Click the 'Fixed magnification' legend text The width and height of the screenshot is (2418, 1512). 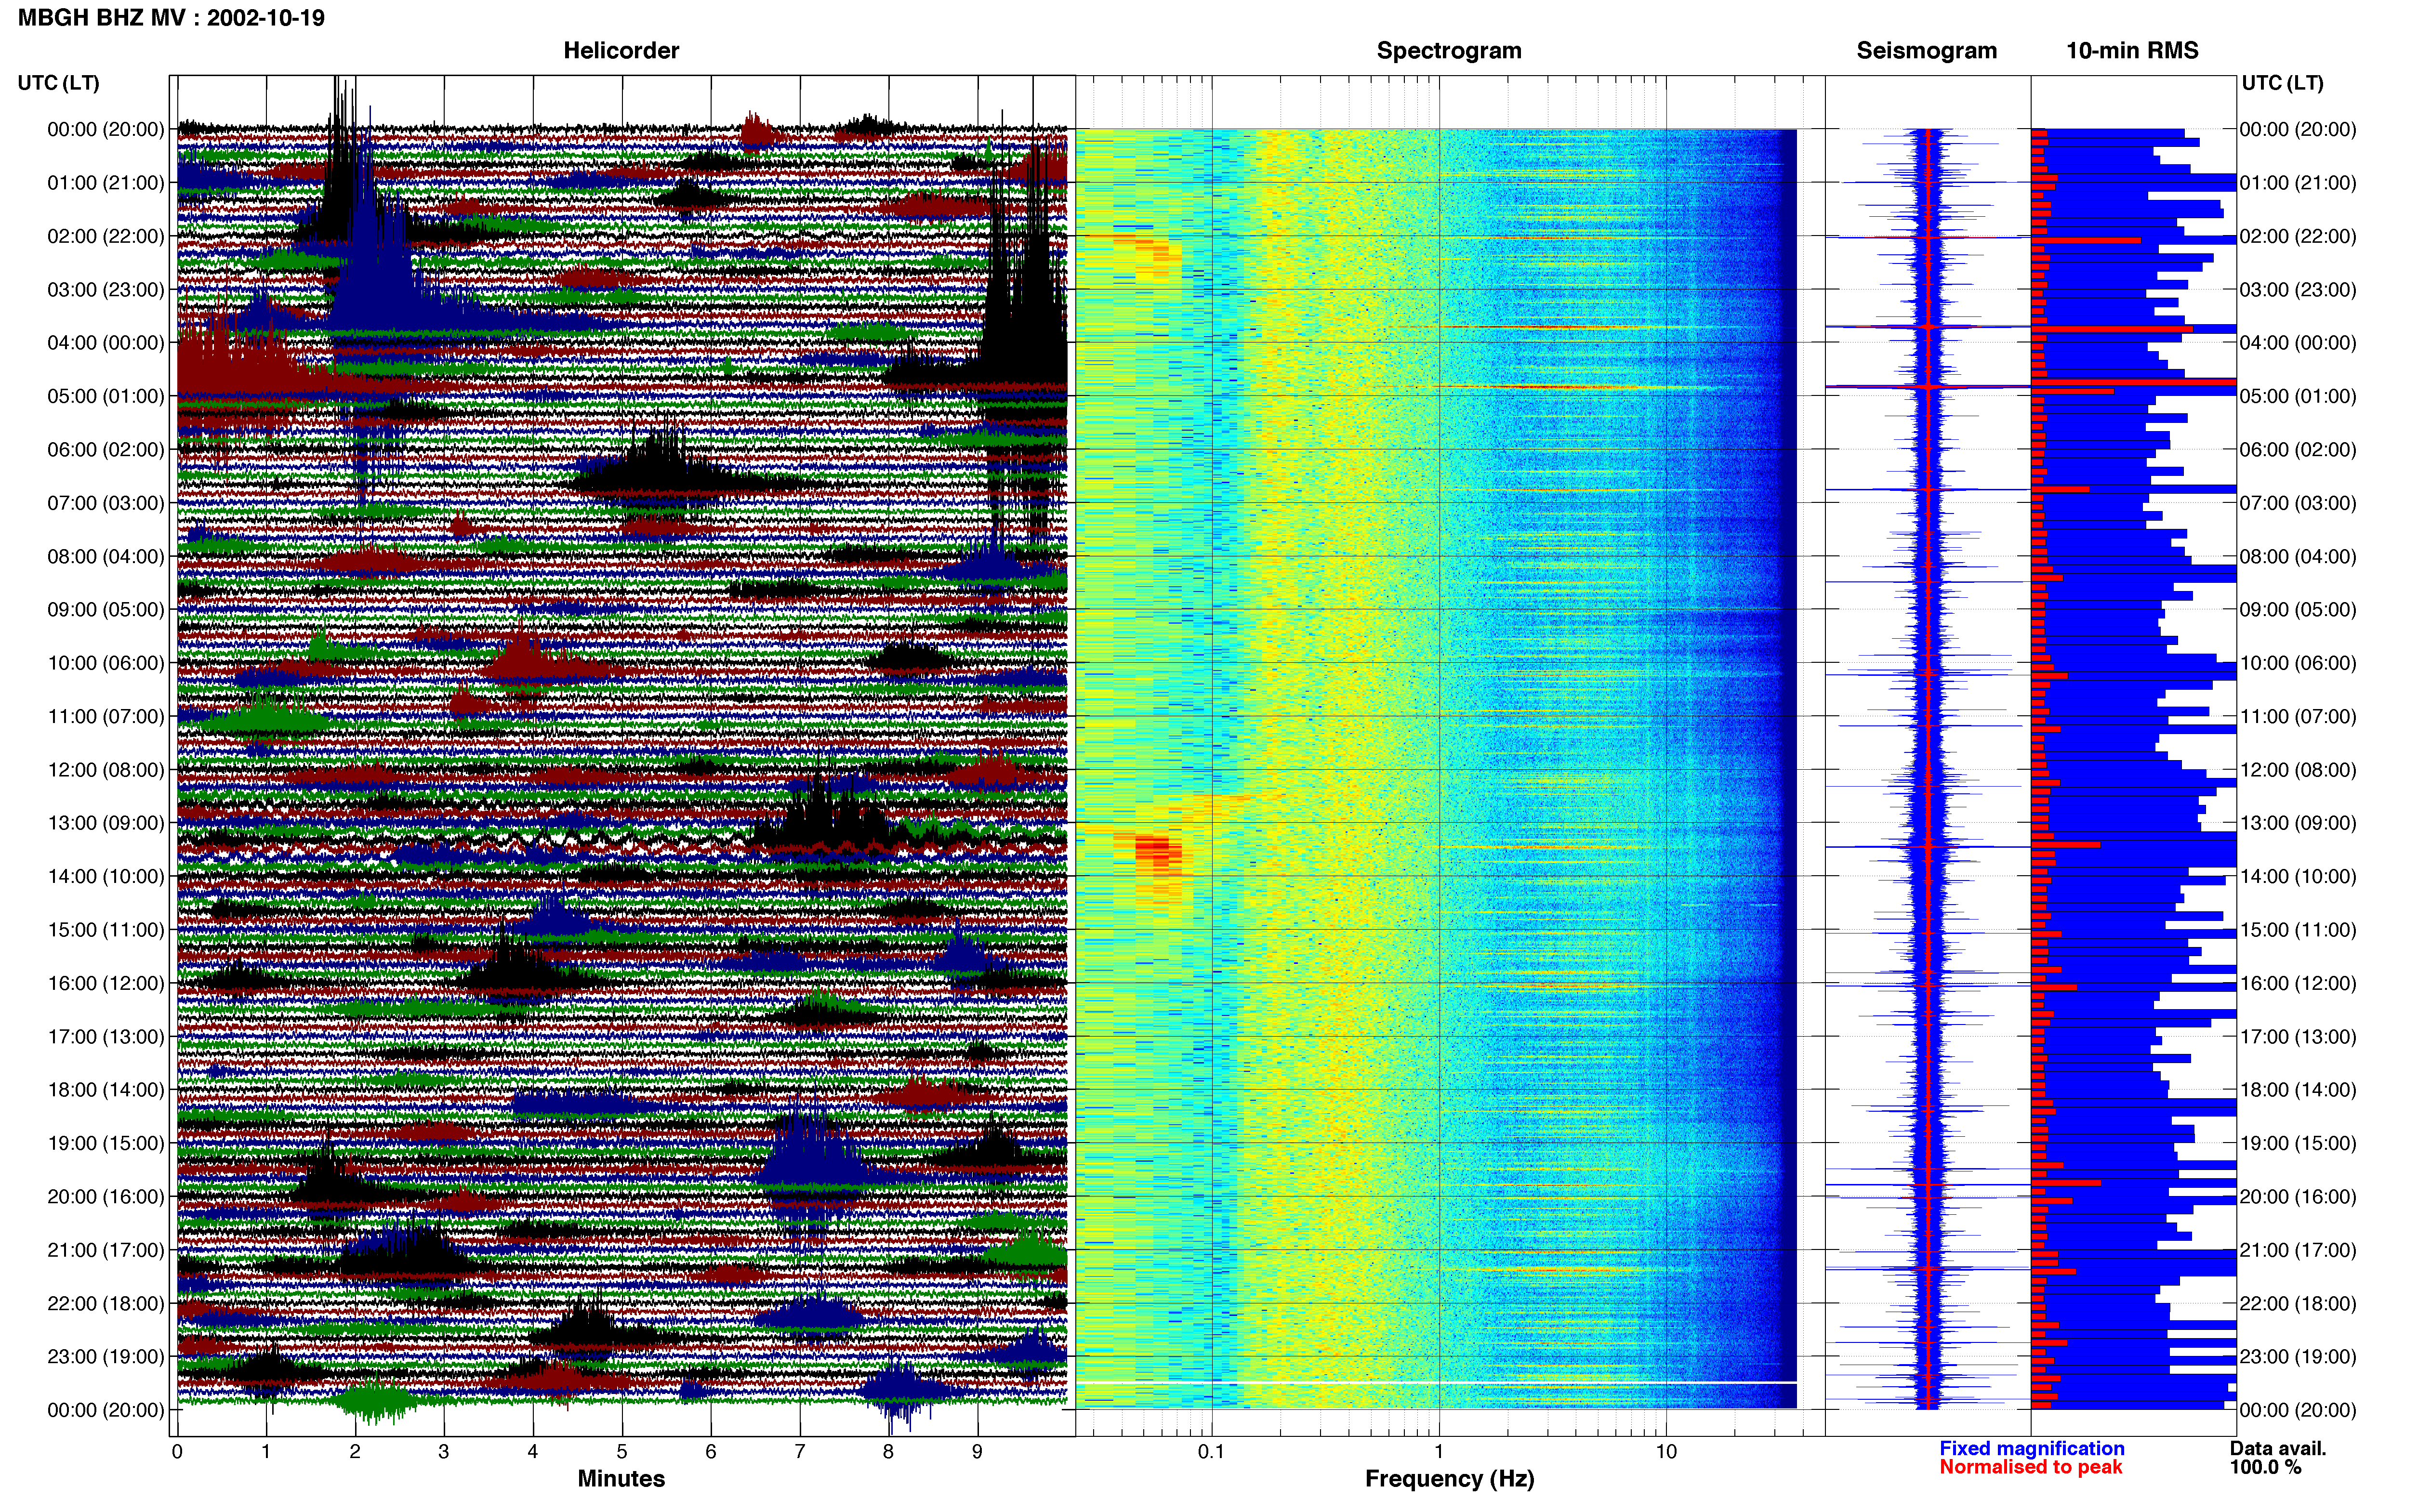[x=2031, y=1449]
